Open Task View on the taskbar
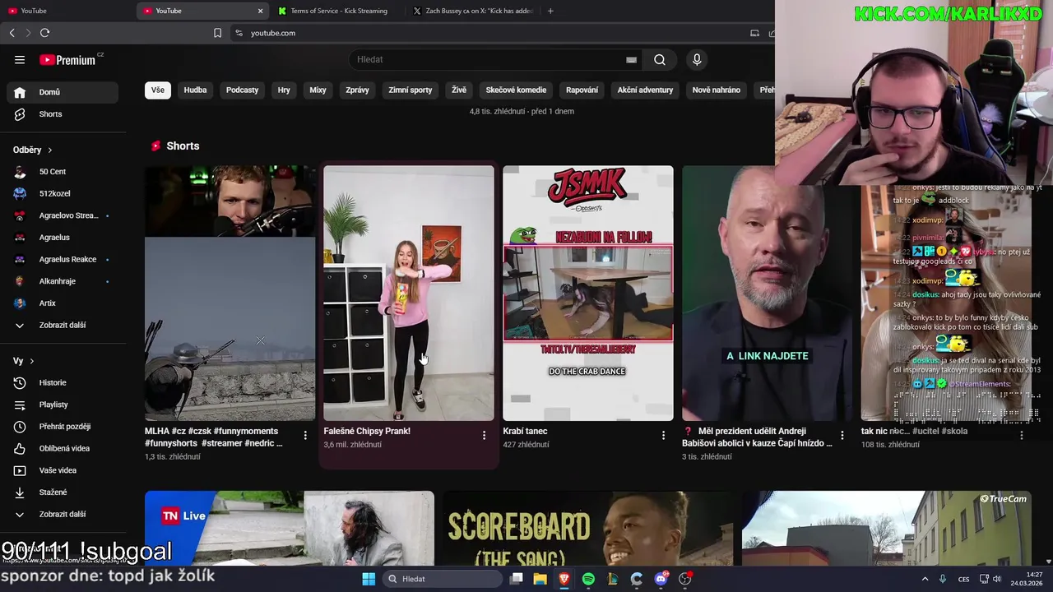Screen dimensions: 1053x592 pos(516,579)
